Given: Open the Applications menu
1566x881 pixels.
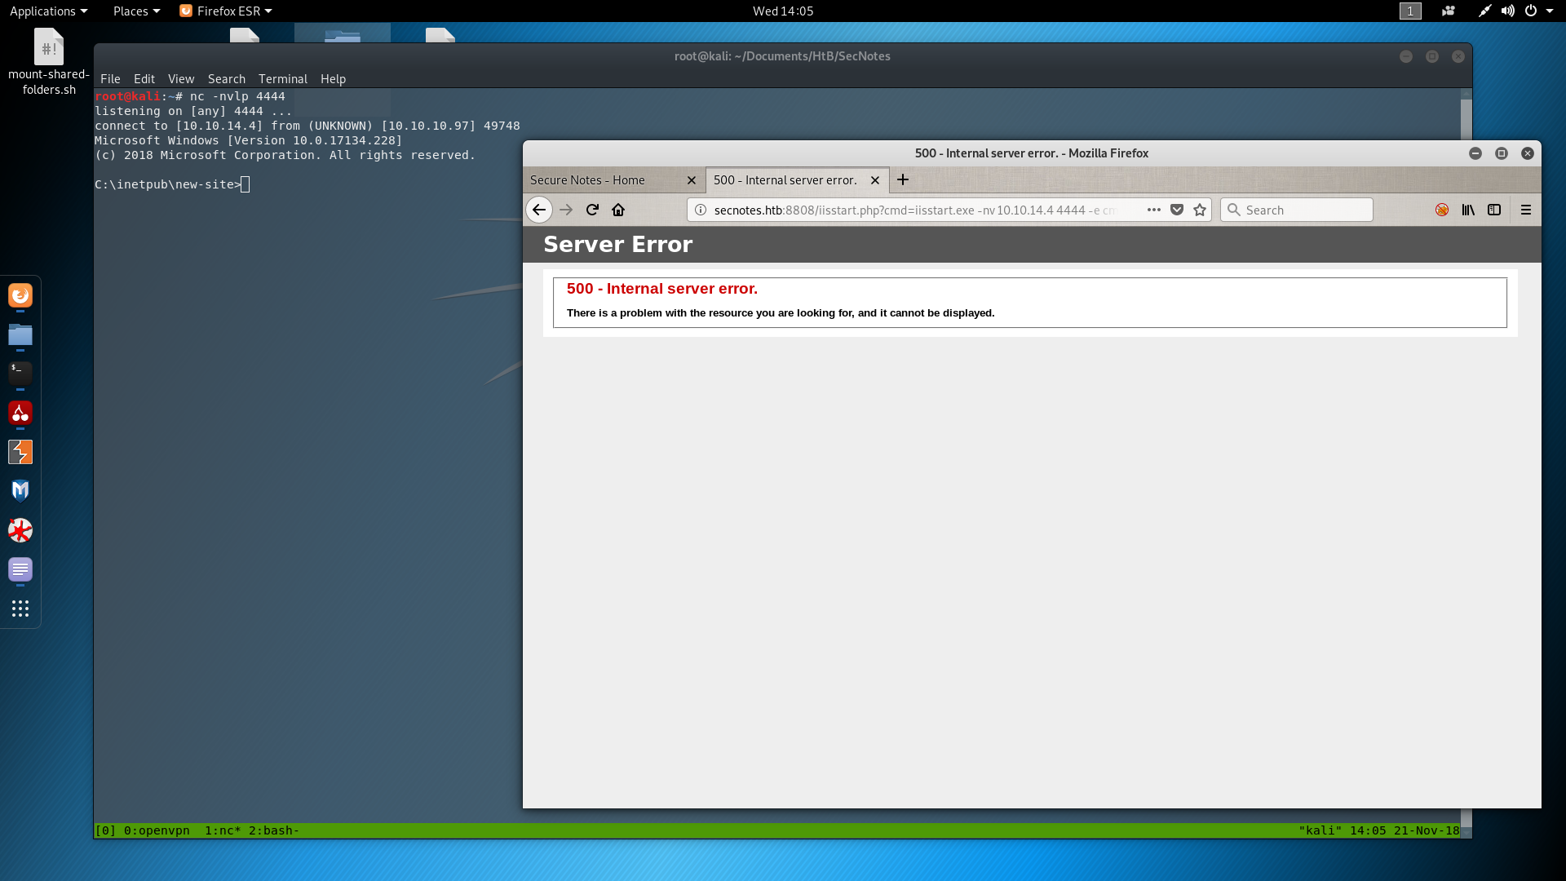Looking at the screenshot, I should (48, 11).
